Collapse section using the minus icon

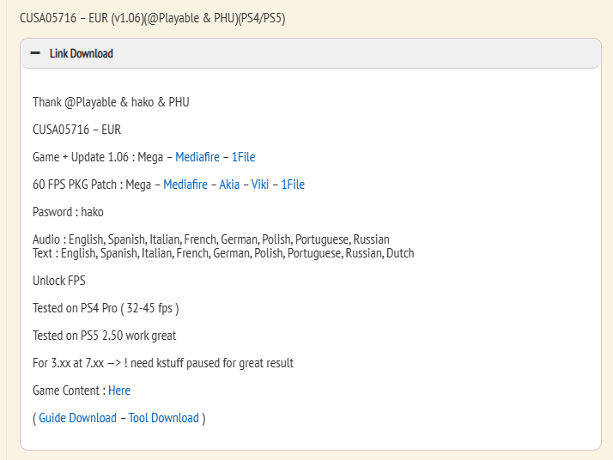pyautogui.click(x=35, y=53)
